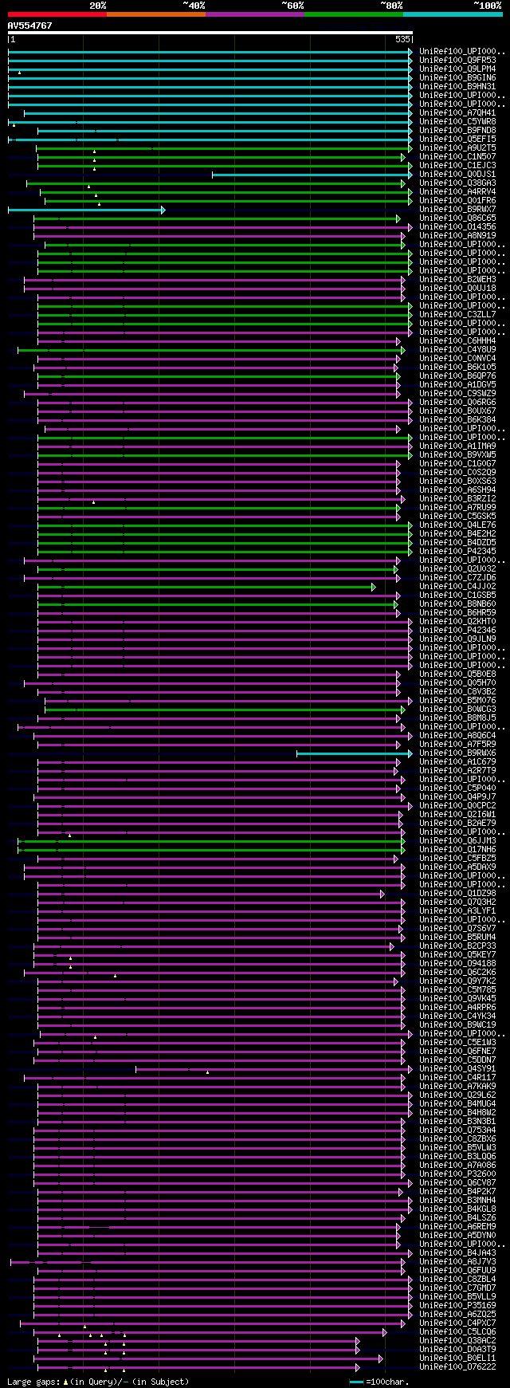
Task: Select hit label UniRef100_C1N507
Action: 457,156
